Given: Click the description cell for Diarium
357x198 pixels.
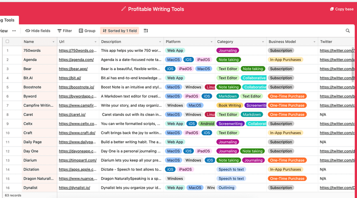Looking at the screenshot, I should [131, 160].
